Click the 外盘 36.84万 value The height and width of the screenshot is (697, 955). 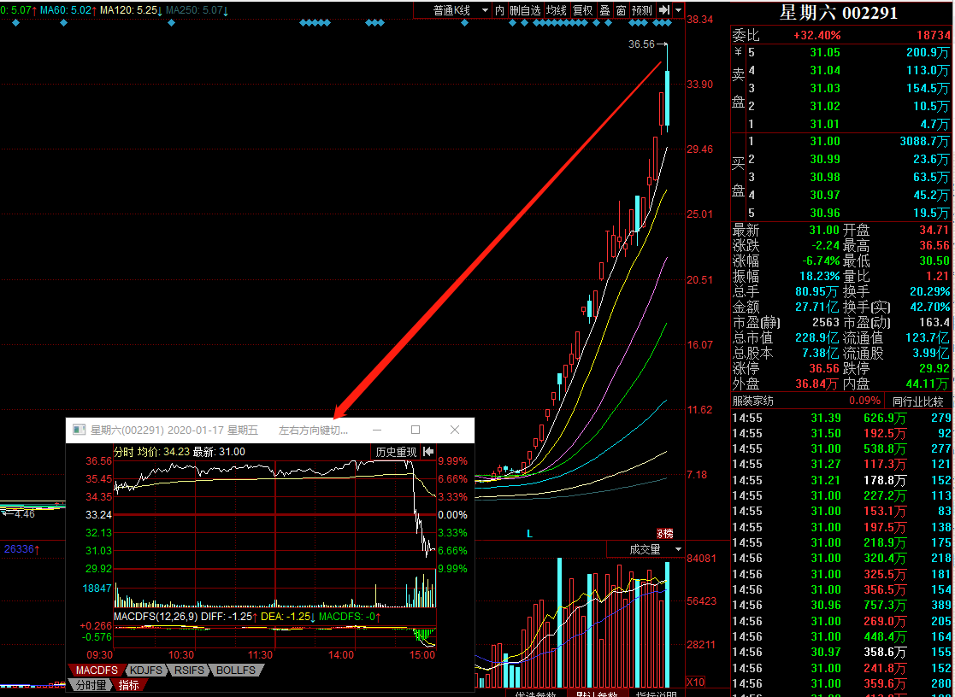pyautogui.click(x=816, y=384)
